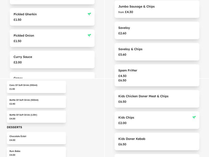This screenshot has height=157, width=209.
Task: Select Saveloy & Chips card
Action: click(157, 52)
